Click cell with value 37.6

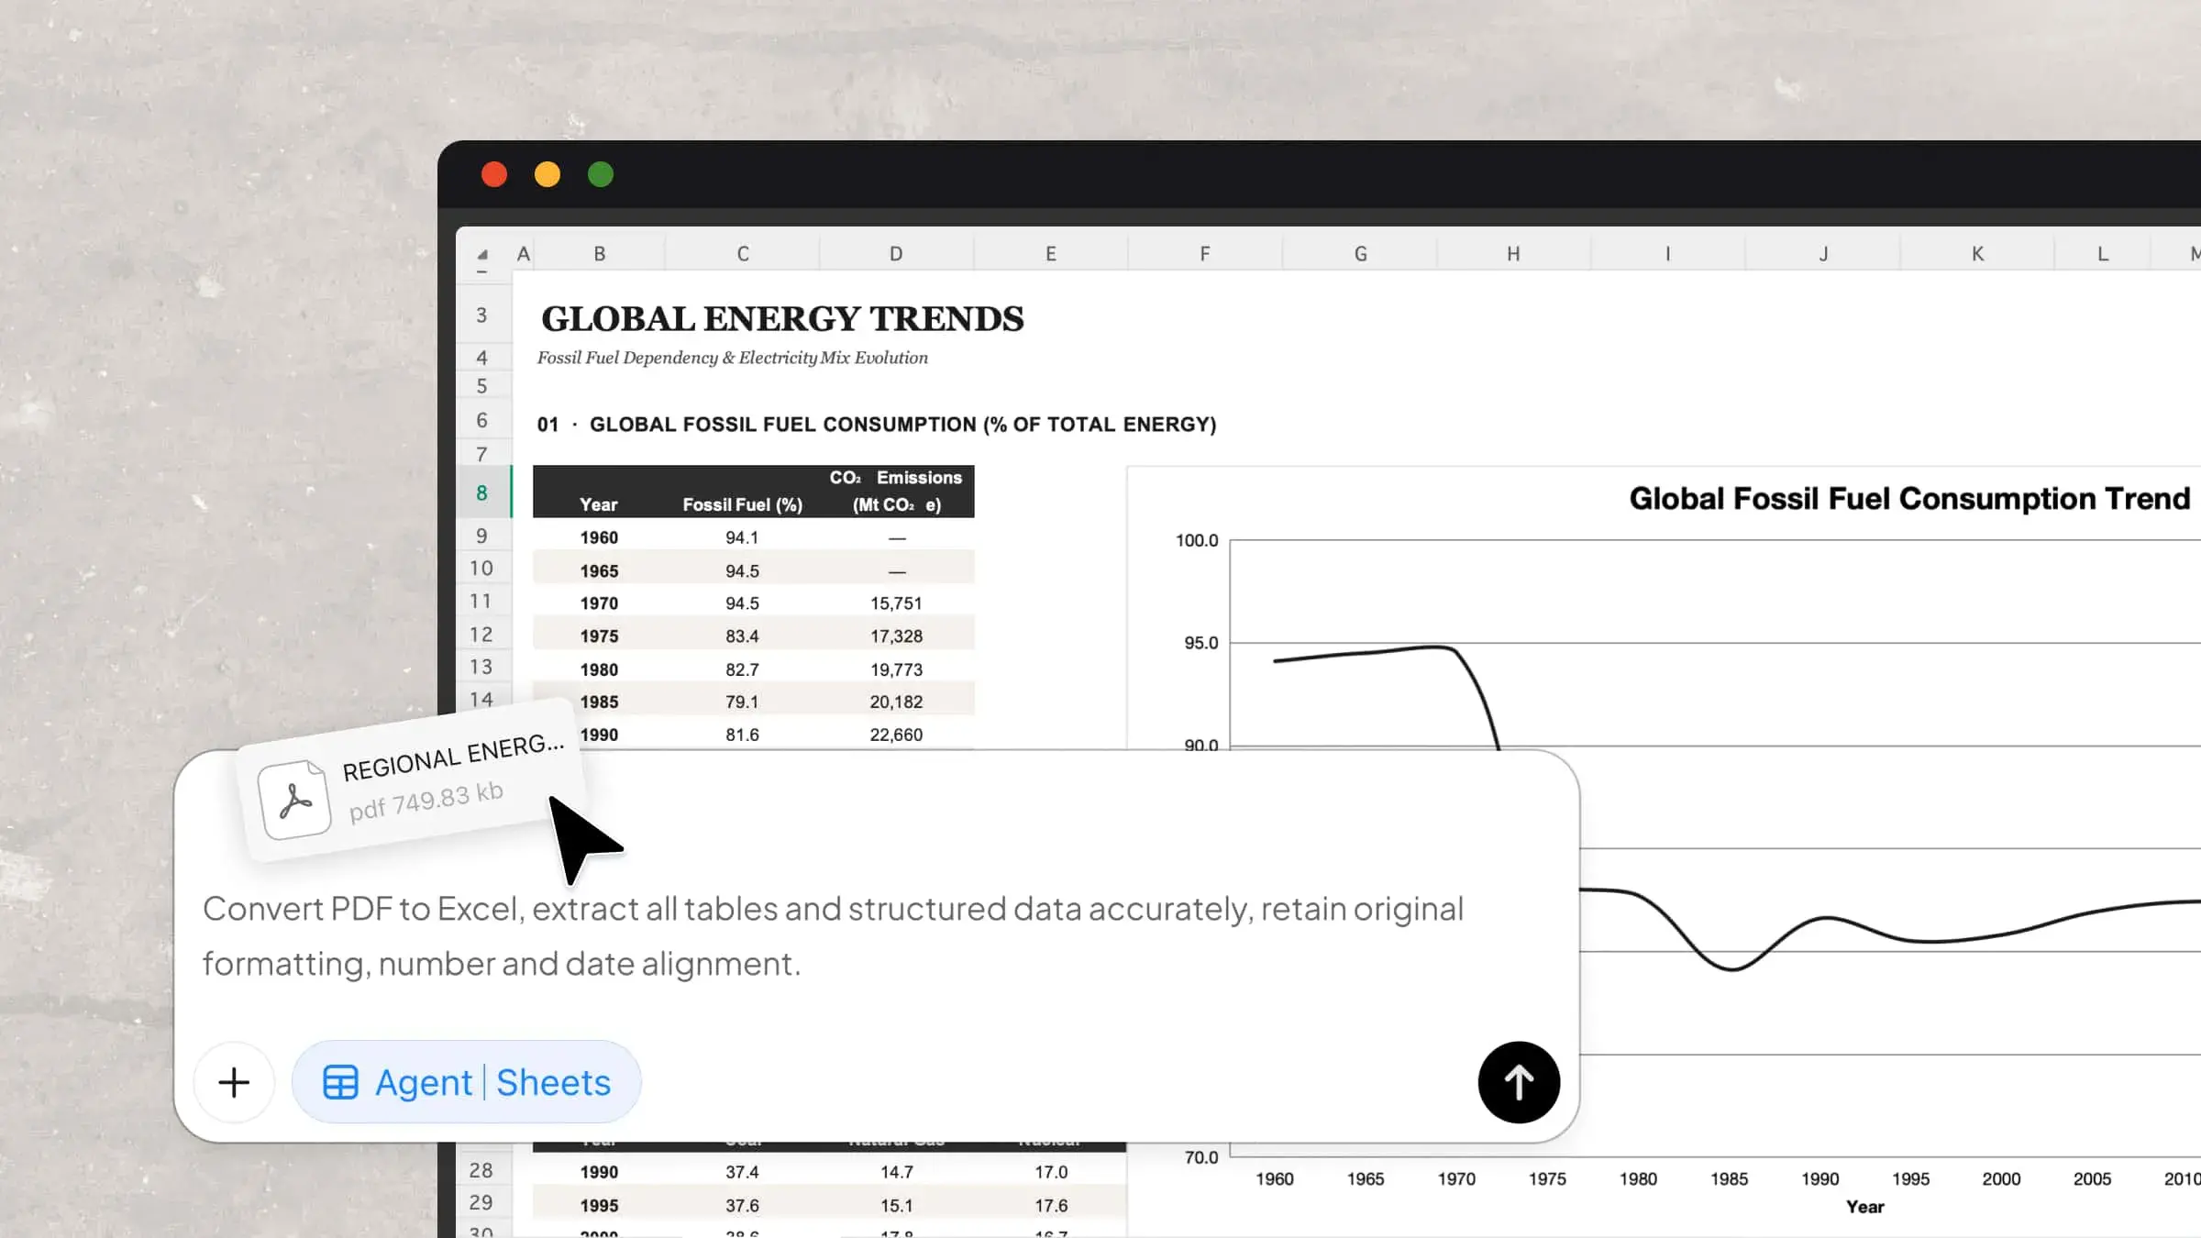(743, 1205)
